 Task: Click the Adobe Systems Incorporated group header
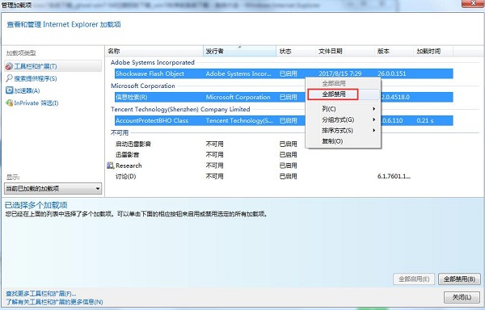(153, 62)
